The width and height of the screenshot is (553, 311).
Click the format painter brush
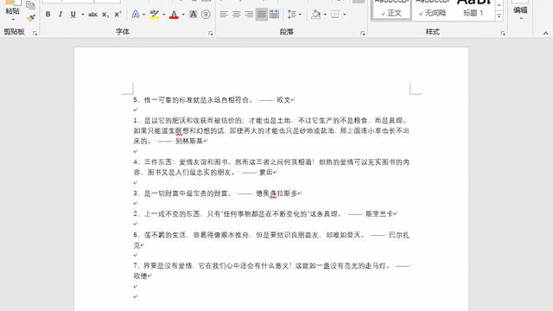[x=31, y=17]
